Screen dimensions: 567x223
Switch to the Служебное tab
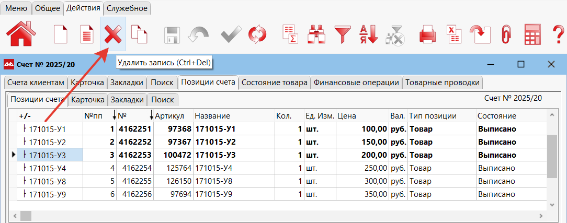click(x=127, y=8)
